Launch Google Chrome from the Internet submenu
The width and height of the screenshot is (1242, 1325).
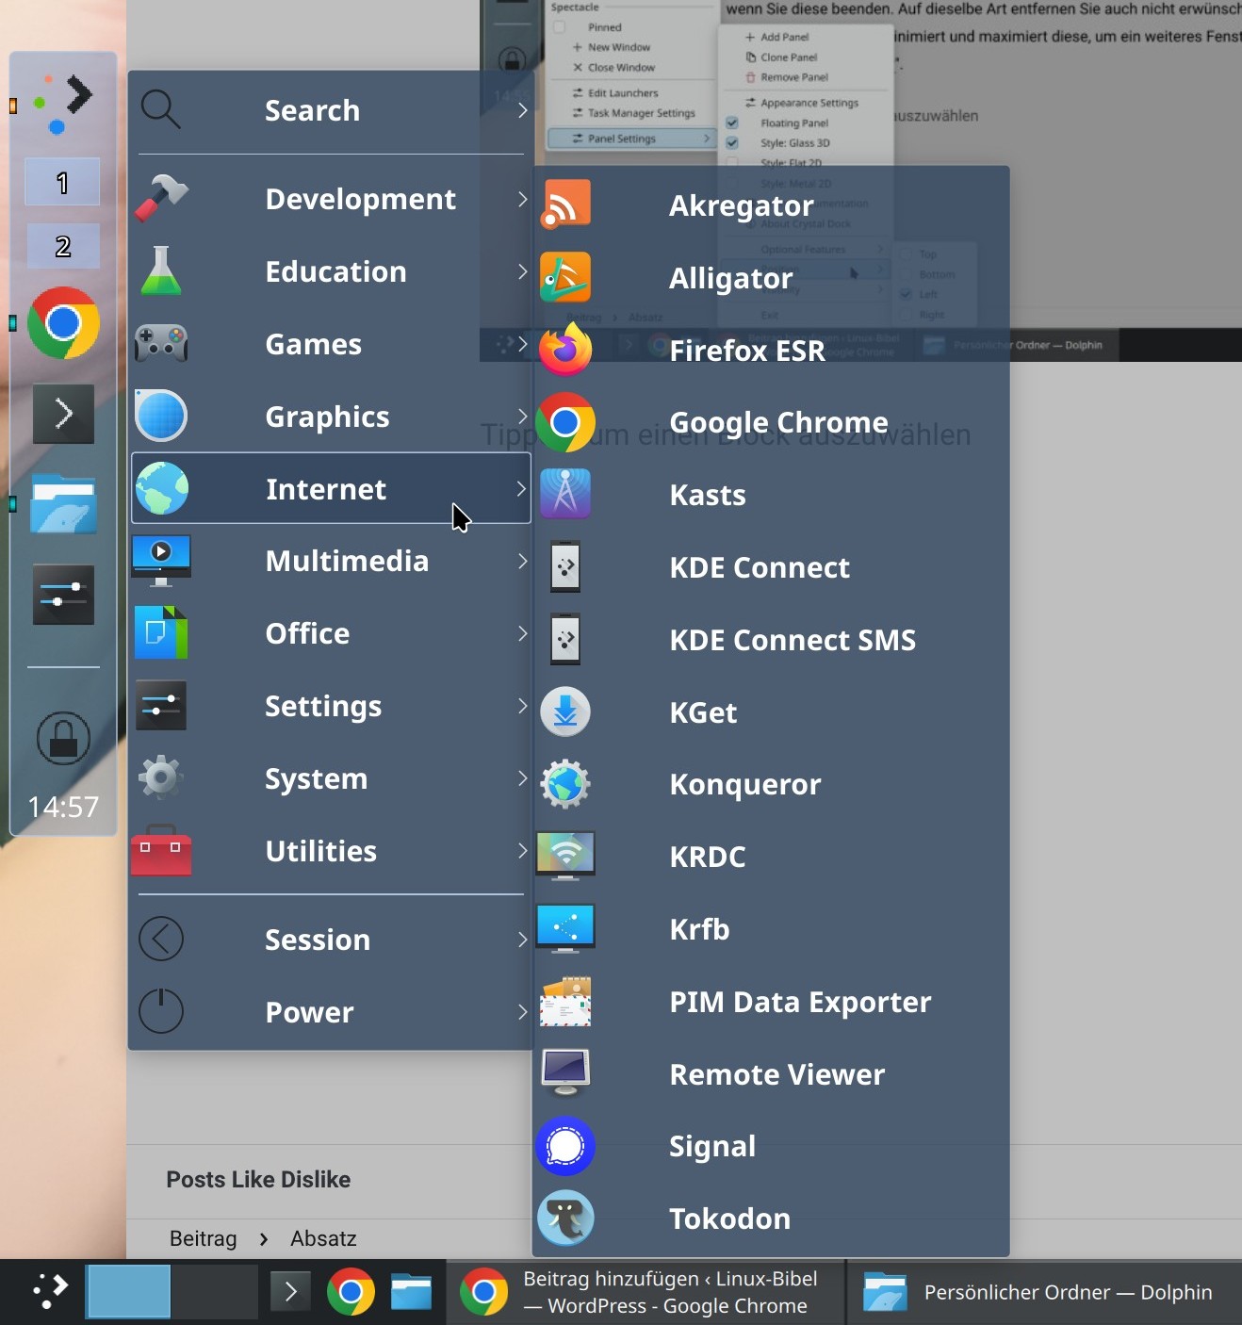tap(771, 422)
